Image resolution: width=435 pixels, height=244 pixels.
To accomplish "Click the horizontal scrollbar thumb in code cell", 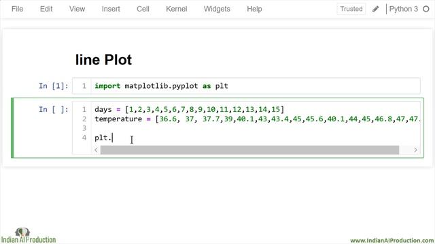I will (x=249, y=150).
